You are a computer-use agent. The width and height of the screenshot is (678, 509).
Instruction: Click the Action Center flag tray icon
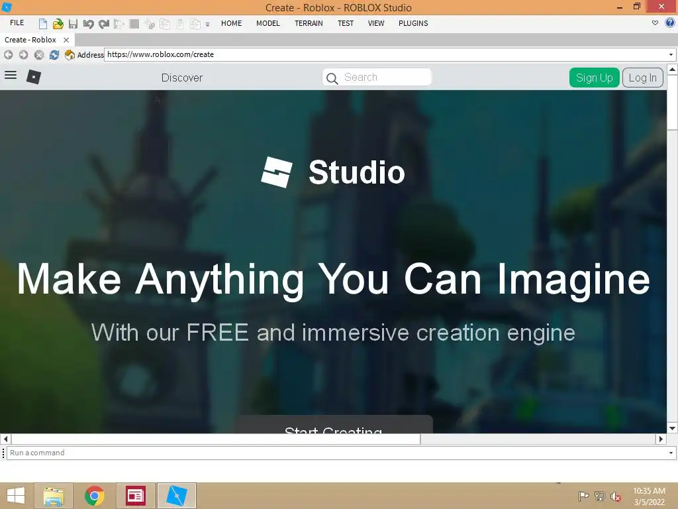tap(584, 496)
